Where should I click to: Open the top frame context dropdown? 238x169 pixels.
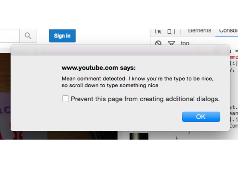pyautogui.click(x=185, y=43)
